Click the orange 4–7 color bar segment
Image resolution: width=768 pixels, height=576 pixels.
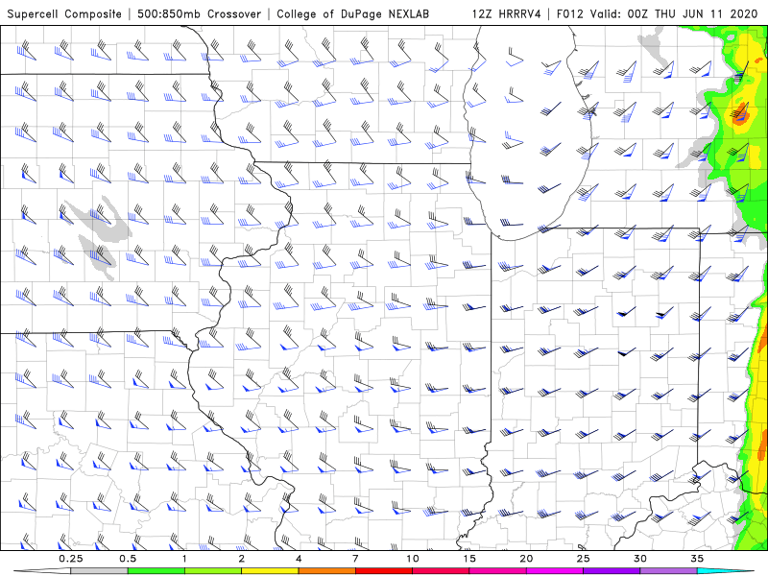click(326, 571)
